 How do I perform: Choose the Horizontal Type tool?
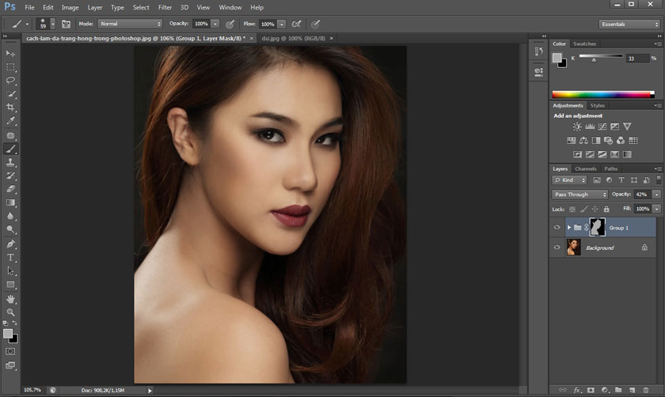[11, 257]
